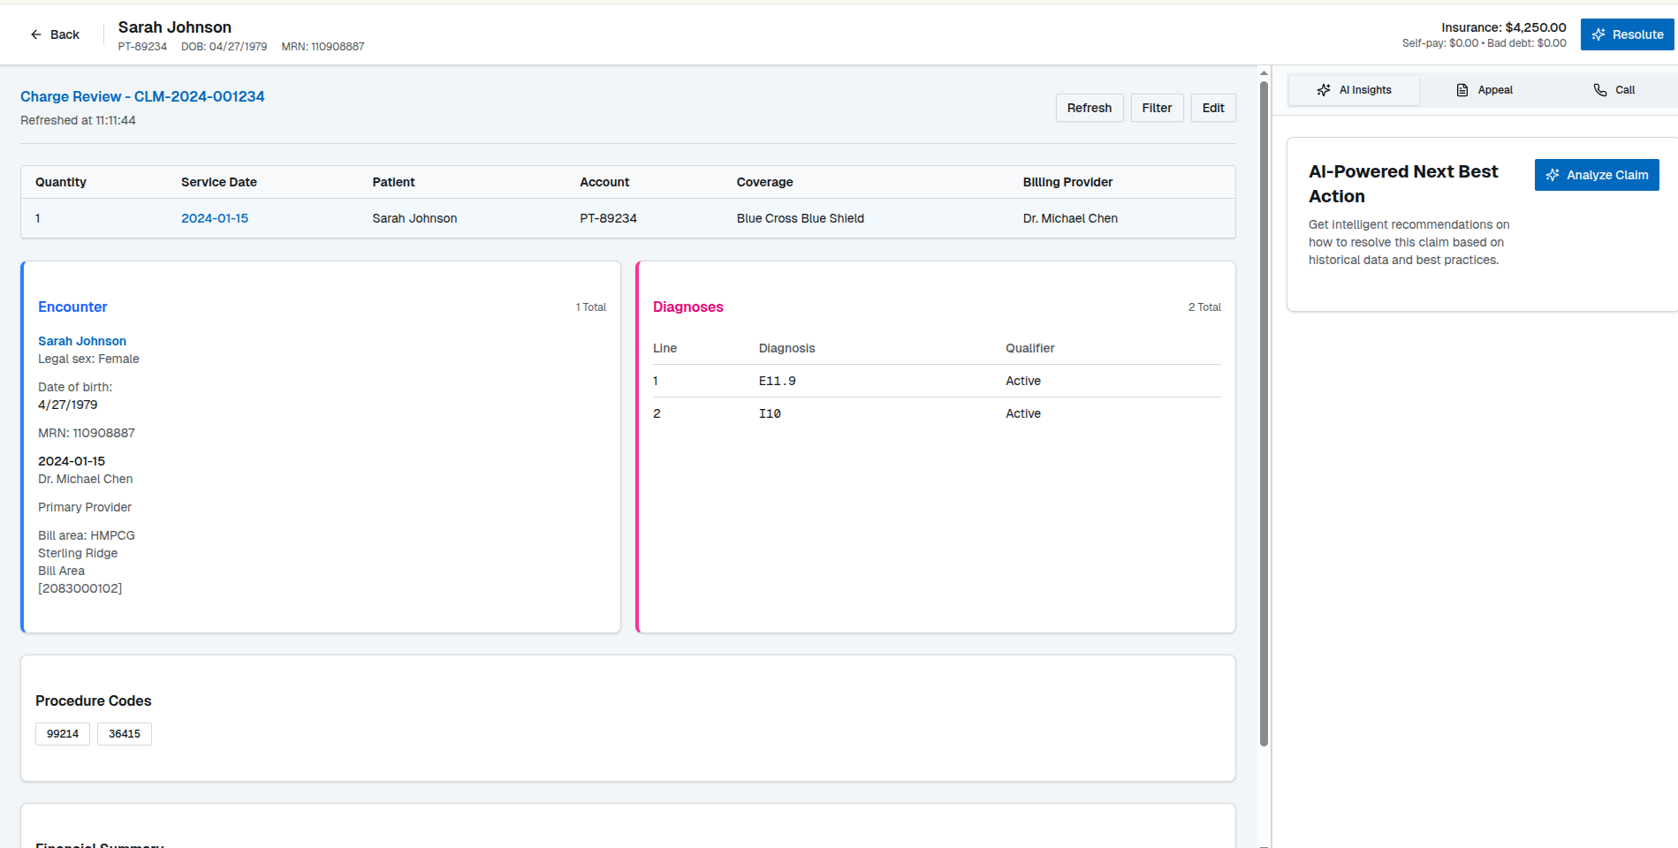Open service date 2024-01-15 link
Image resolution: width=1678 pixels, height=848 pixels.
215,218
